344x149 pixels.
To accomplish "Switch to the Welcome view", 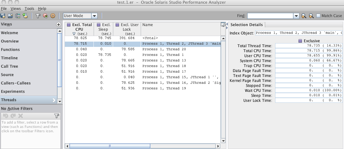I will point(29,33).
